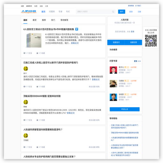Click level badge next to 冯德春
The width and height of the screenshot is (163, 163).
tap(127, 81)
